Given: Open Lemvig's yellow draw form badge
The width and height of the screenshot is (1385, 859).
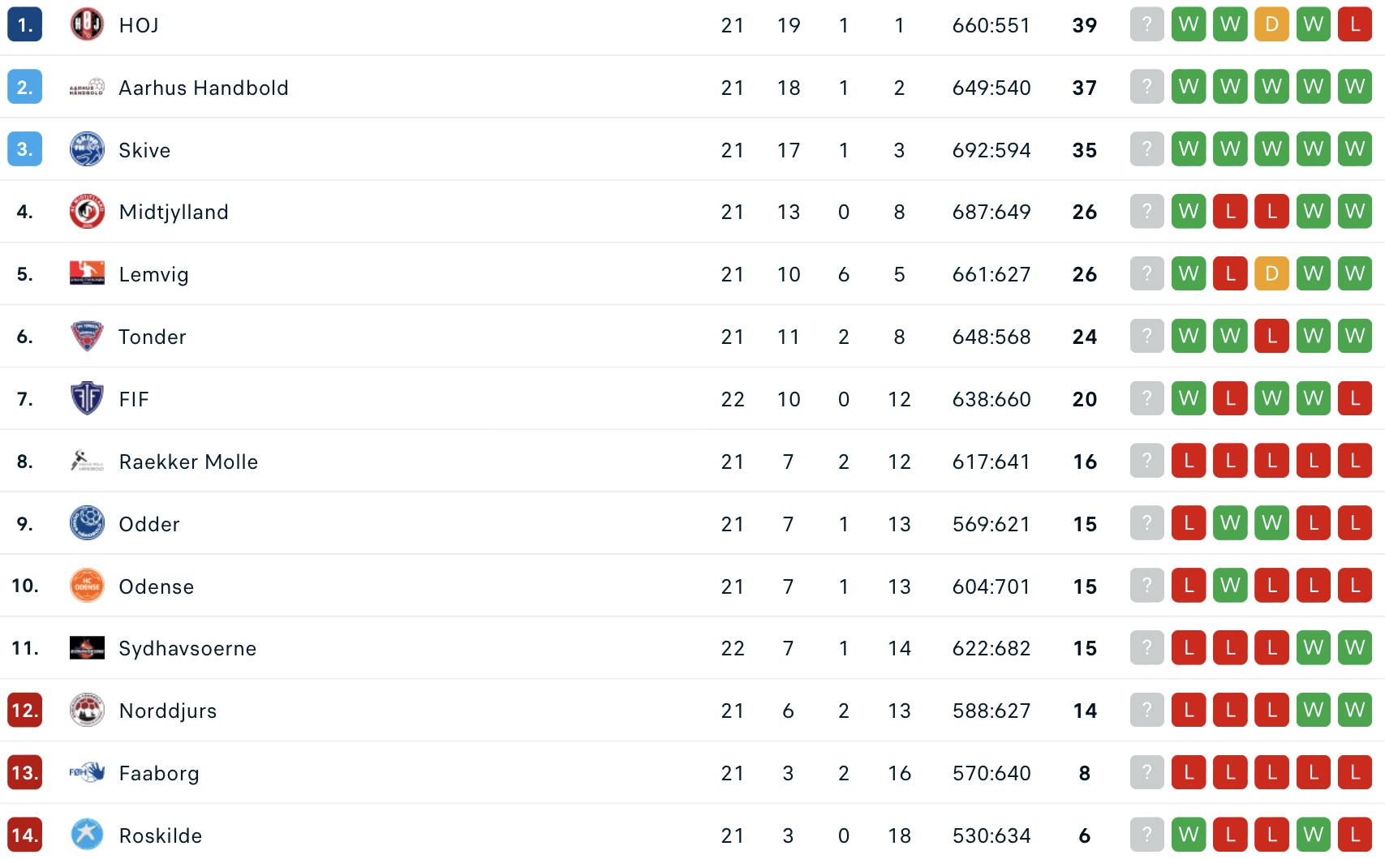Looking at the screenshot, I should [x=1271, y=273].
